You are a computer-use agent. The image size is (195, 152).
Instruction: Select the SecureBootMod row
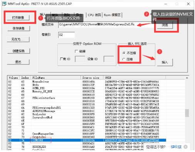pos(87,117)
